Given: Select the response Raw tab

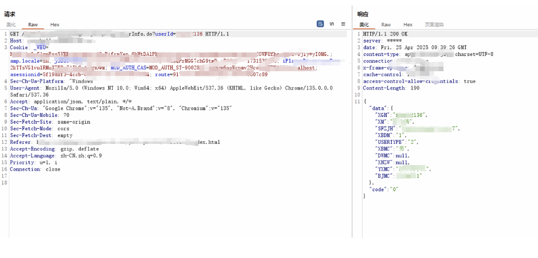Looking at the screenshot, I should point(386,25).
